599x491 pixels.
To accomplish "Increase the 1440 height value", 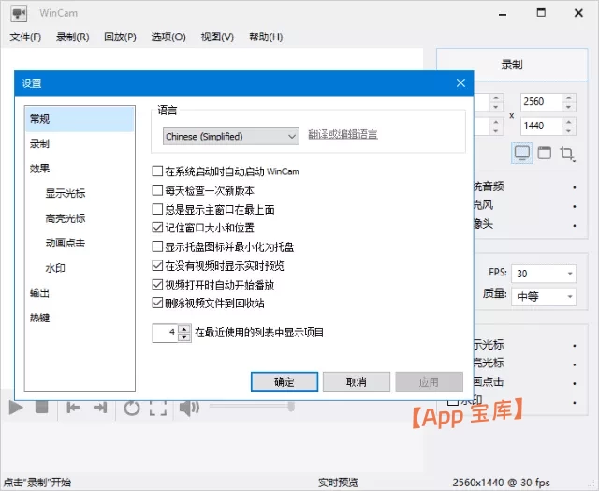I will coord(569,122).
